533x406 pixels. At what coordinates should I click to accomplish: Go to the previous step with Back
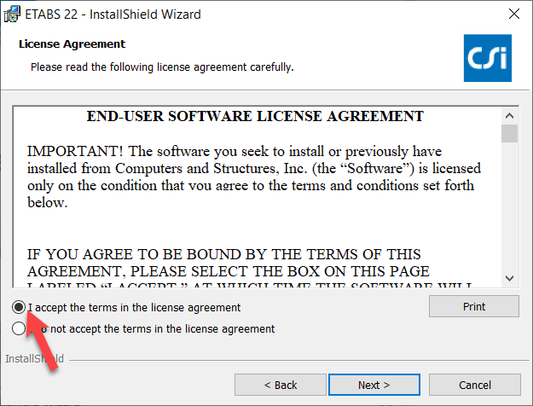tap(280, 385)
